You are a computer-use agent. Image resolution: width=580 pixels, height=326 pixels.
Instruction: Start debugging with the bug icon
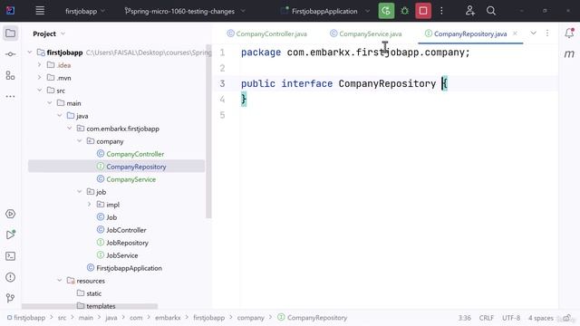pyautogui.click(x=405, y=11)
